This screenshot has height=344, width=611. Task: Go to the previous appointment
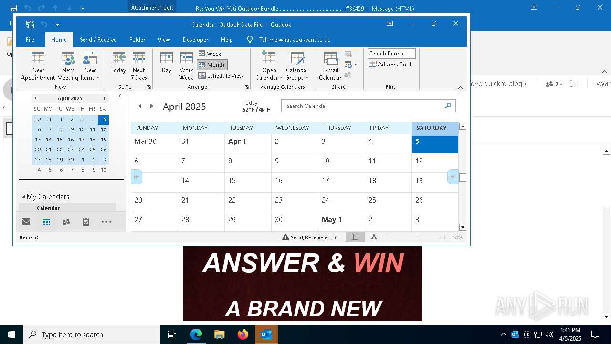[x=137, y=177]
